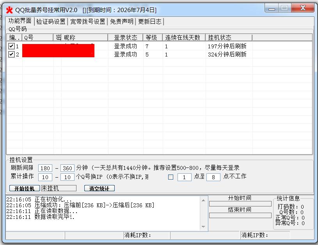The width and height of the screenshot is (318, 245).
Task: Click the 开始挂机 button
Action: click(25, 188)
